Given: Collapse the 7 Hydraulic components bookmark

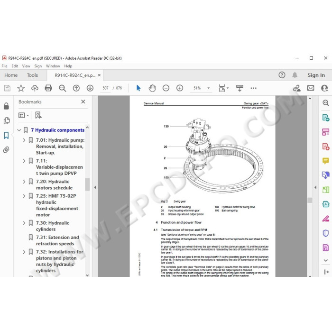Looking at the screenshot, I should (19, 130).
